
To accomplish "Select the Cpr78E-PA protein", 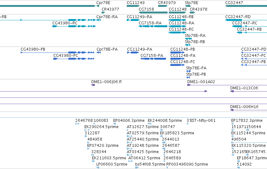I will 99,52.
